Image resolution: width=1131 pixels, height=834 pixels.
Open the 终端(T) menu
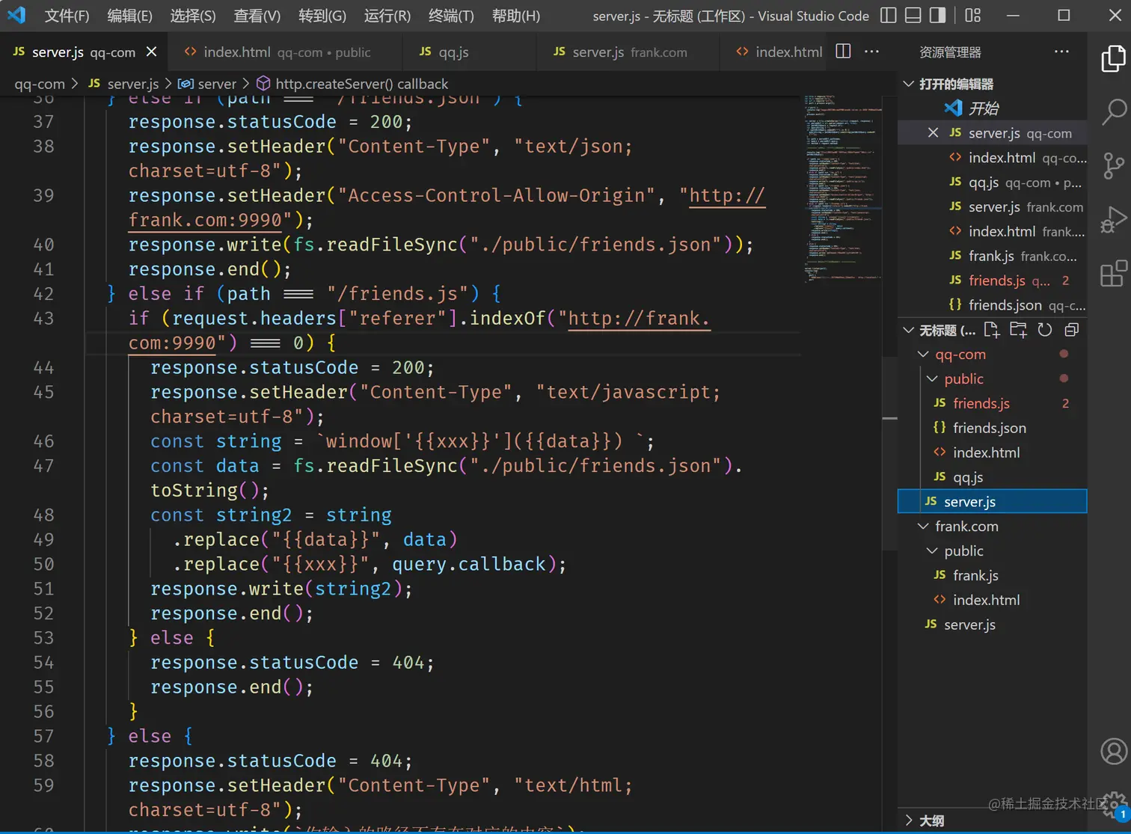(x=450, y=16)
